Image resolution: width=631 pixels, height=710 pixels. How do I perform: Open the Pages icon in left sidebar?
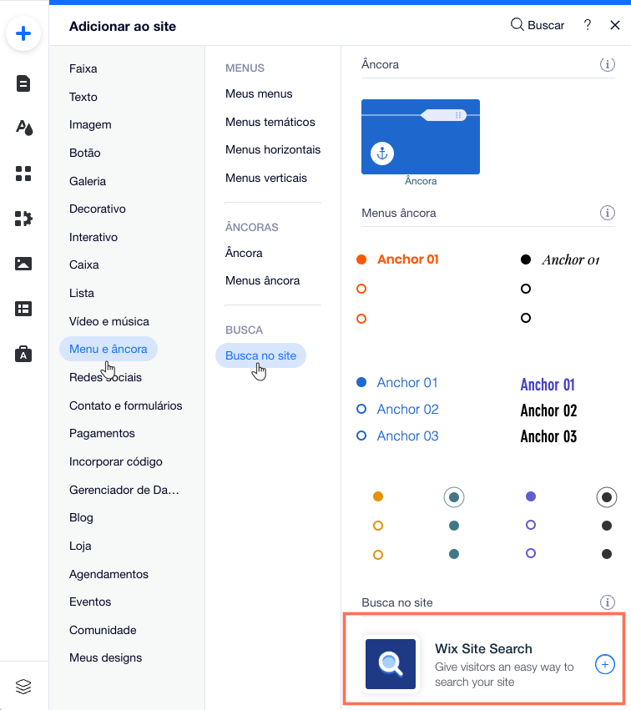[x=23, y=83]
